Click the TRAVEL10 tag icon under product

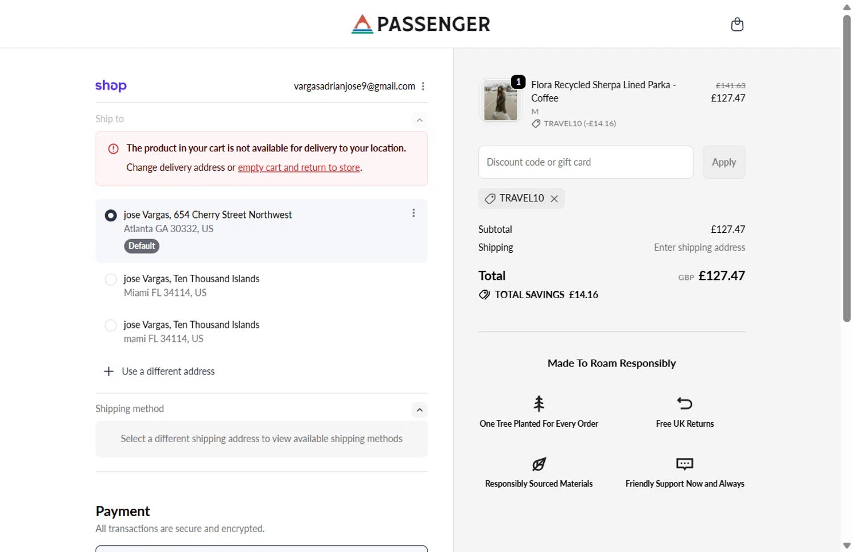pyautogui.click(x=536, y=123)
